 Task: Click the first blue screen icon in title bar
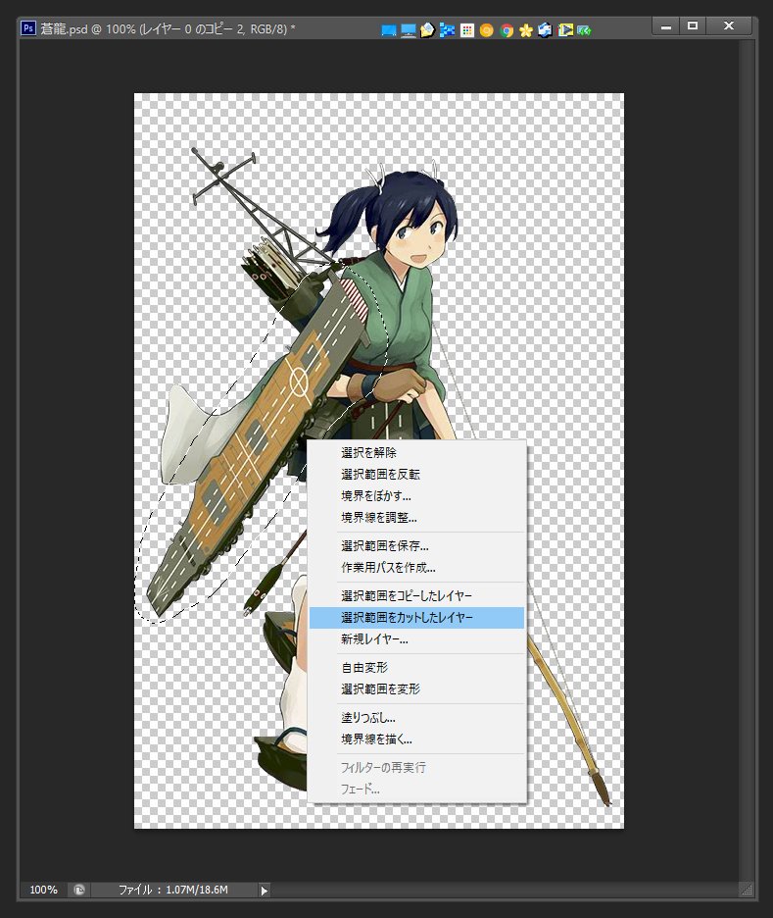pyautogui.click(x=388, y=29)
